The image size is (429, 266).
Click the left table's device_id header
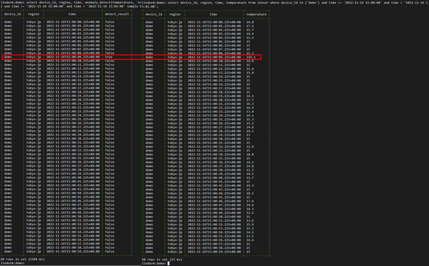pos(12,14)
